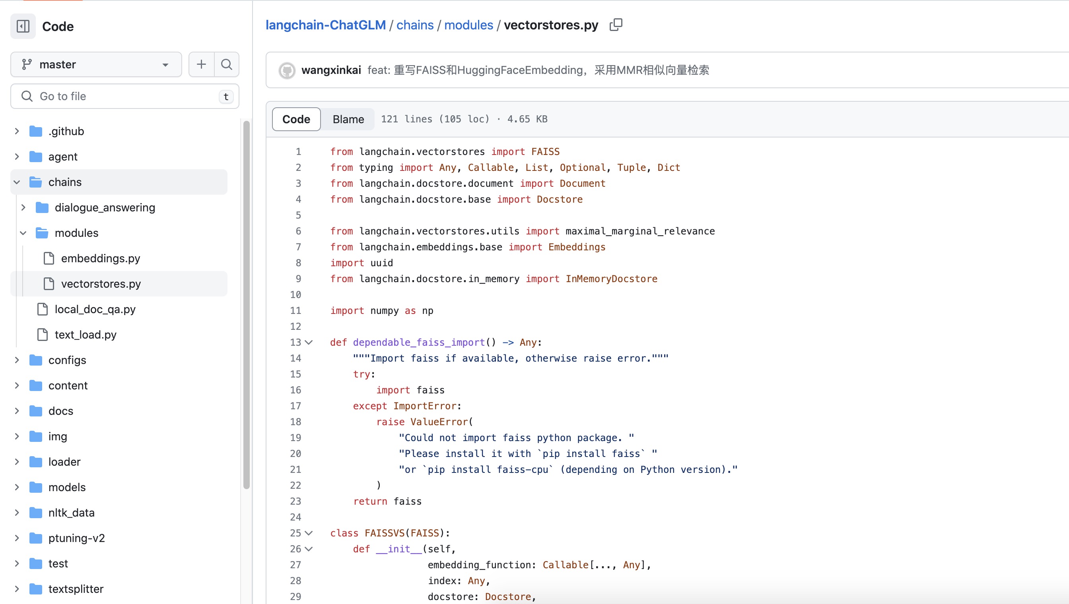This screenshot has width=1069, height=604.
Task: Open the ptuning-v2 folder
Action: (x=77, y=538)
